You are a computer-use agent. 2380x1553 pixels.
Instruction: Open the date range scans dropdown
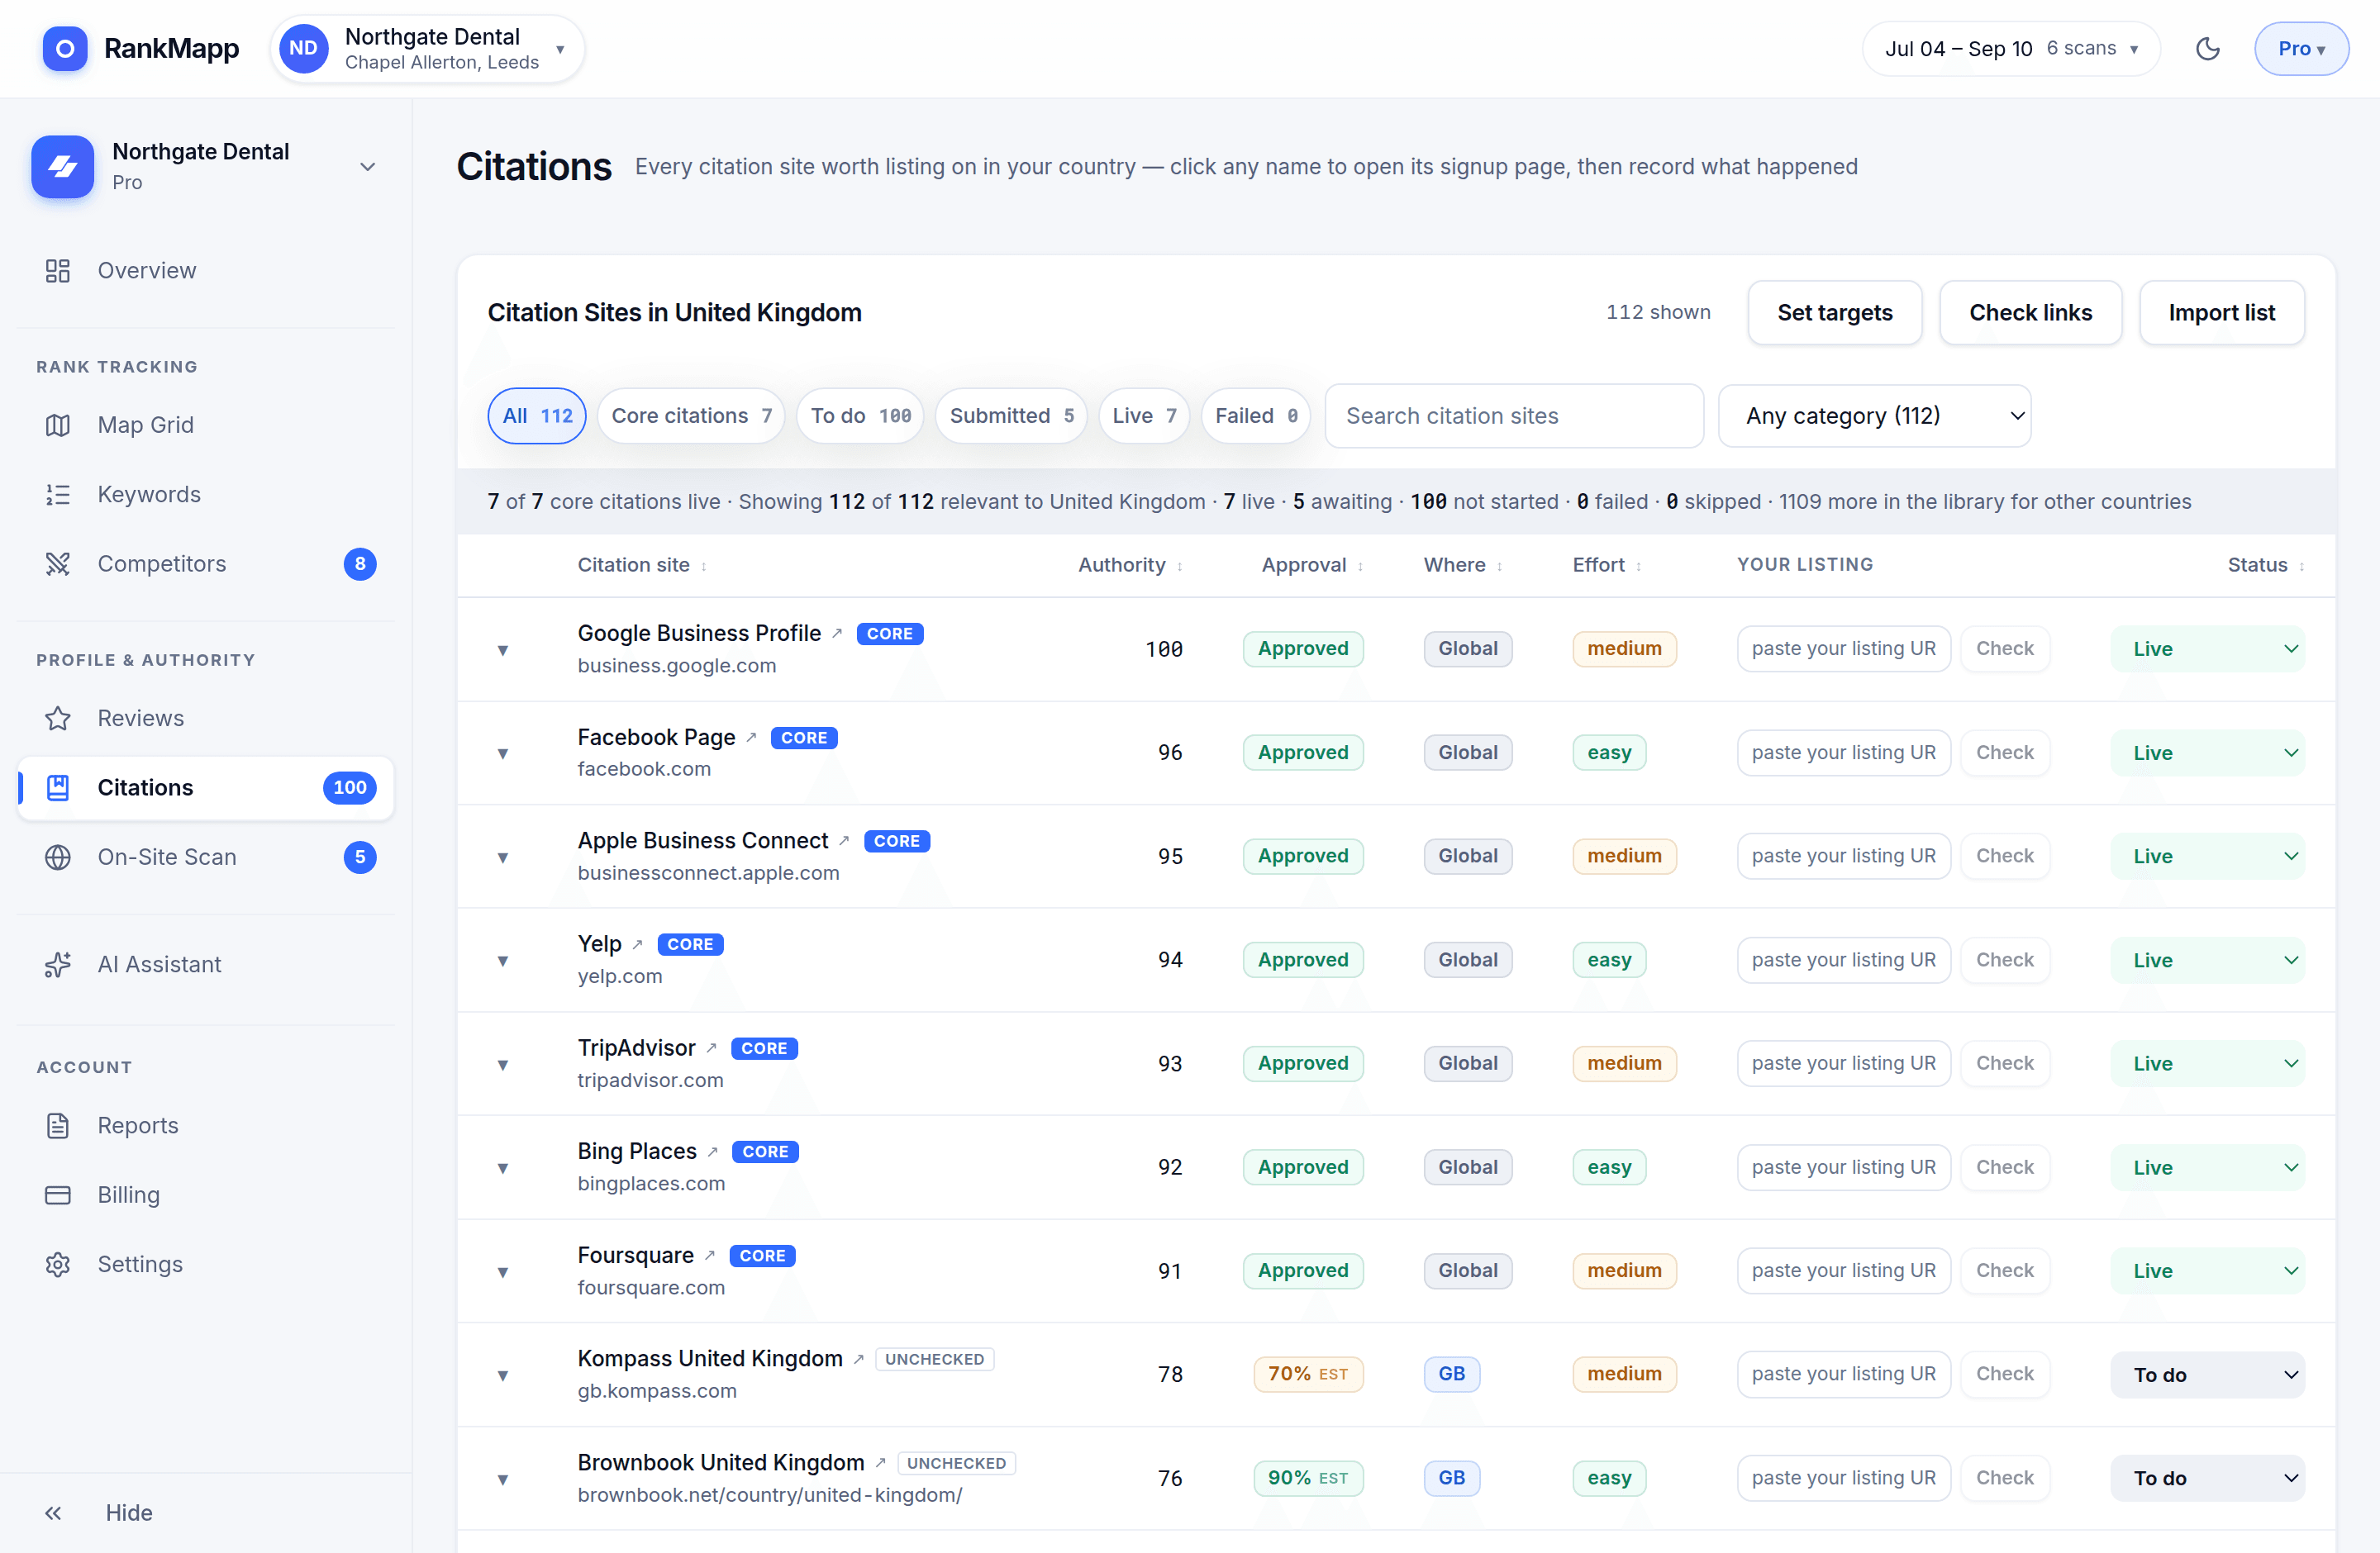coord(2011,48)
